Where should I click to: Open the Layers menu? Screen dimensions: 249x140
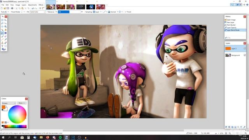[x=24, y=5]
